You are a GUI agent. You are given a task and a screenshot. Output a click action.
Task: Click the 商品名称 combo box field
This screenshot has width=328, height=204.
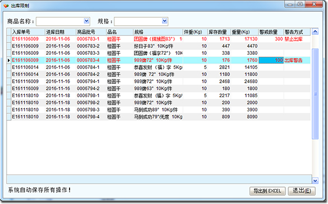[63, 21]
